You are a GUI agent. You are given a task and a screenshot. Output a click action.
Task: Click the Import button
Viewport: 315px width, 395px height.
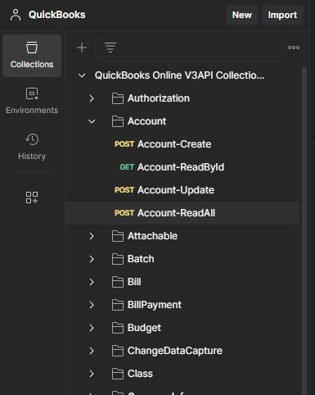click(282, 15)
